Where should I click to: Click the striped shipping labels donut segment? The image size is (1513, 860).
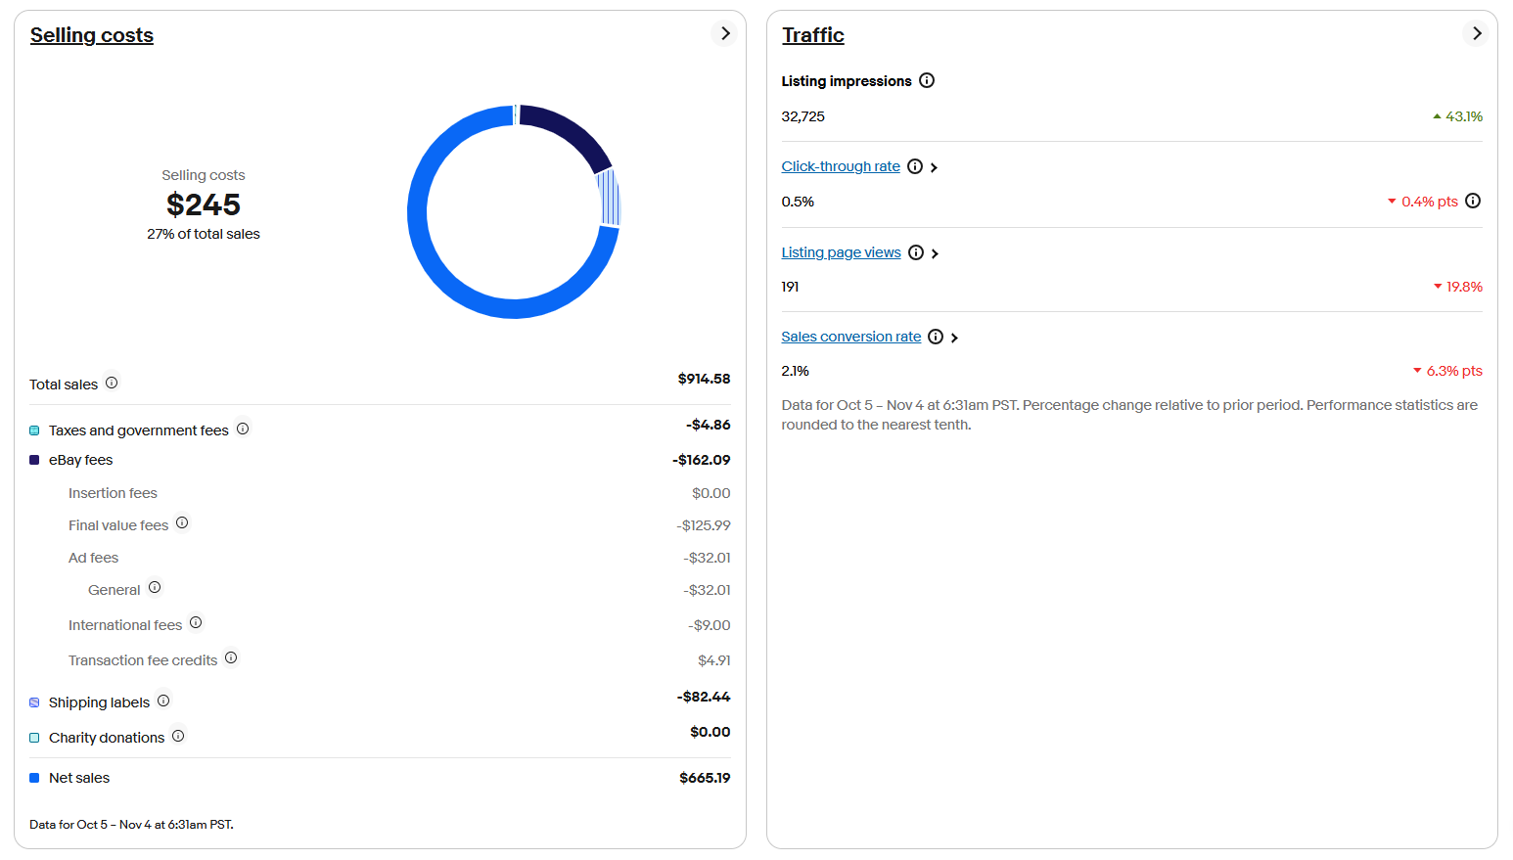(x=609, y=197)
